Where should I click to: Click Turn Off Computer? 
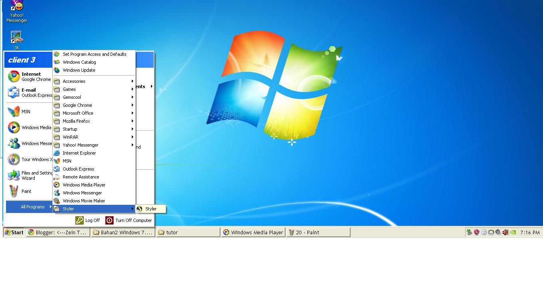click(x=129, y=220)
